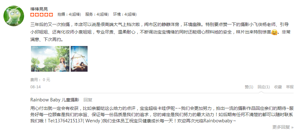Open the 棒棒晃晃 user profile
The image size is (298, 138).
(x=39, y=9)
